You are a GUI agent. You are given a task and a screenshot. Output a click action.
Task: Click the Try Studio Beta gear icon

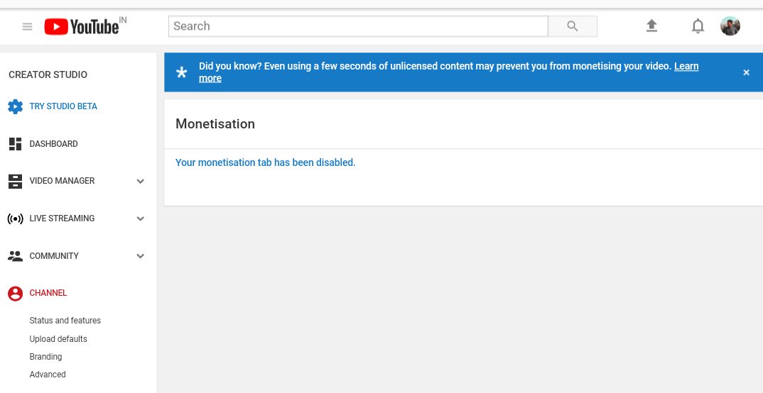coord(15,106)
